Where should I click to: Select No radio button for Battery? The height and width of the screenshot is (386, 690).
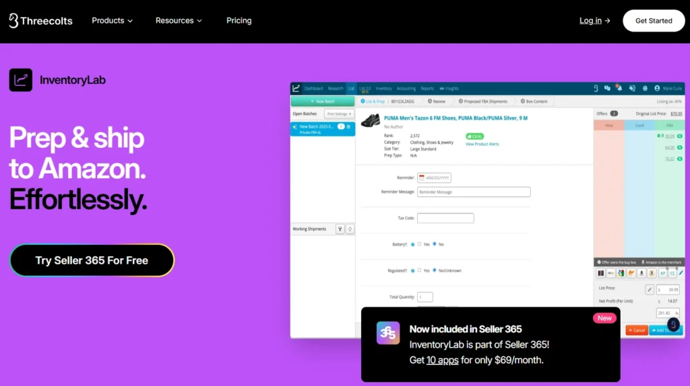pyautogui.click(x=434, y=244)
